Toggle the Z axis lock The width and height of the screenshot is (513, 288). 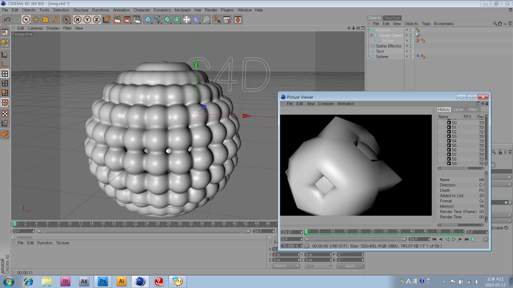coord(96,20)
